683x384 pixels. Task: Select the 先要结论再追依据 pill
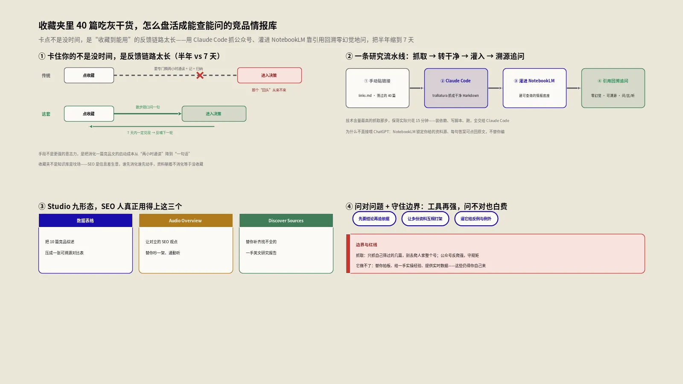[x=374, y=219]
